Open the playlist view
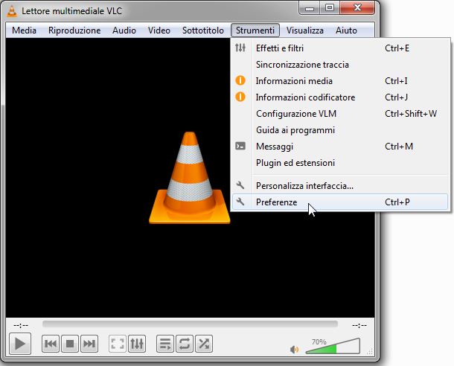The width and height of the screenshot is (454, 366). (x=165, y=344)
